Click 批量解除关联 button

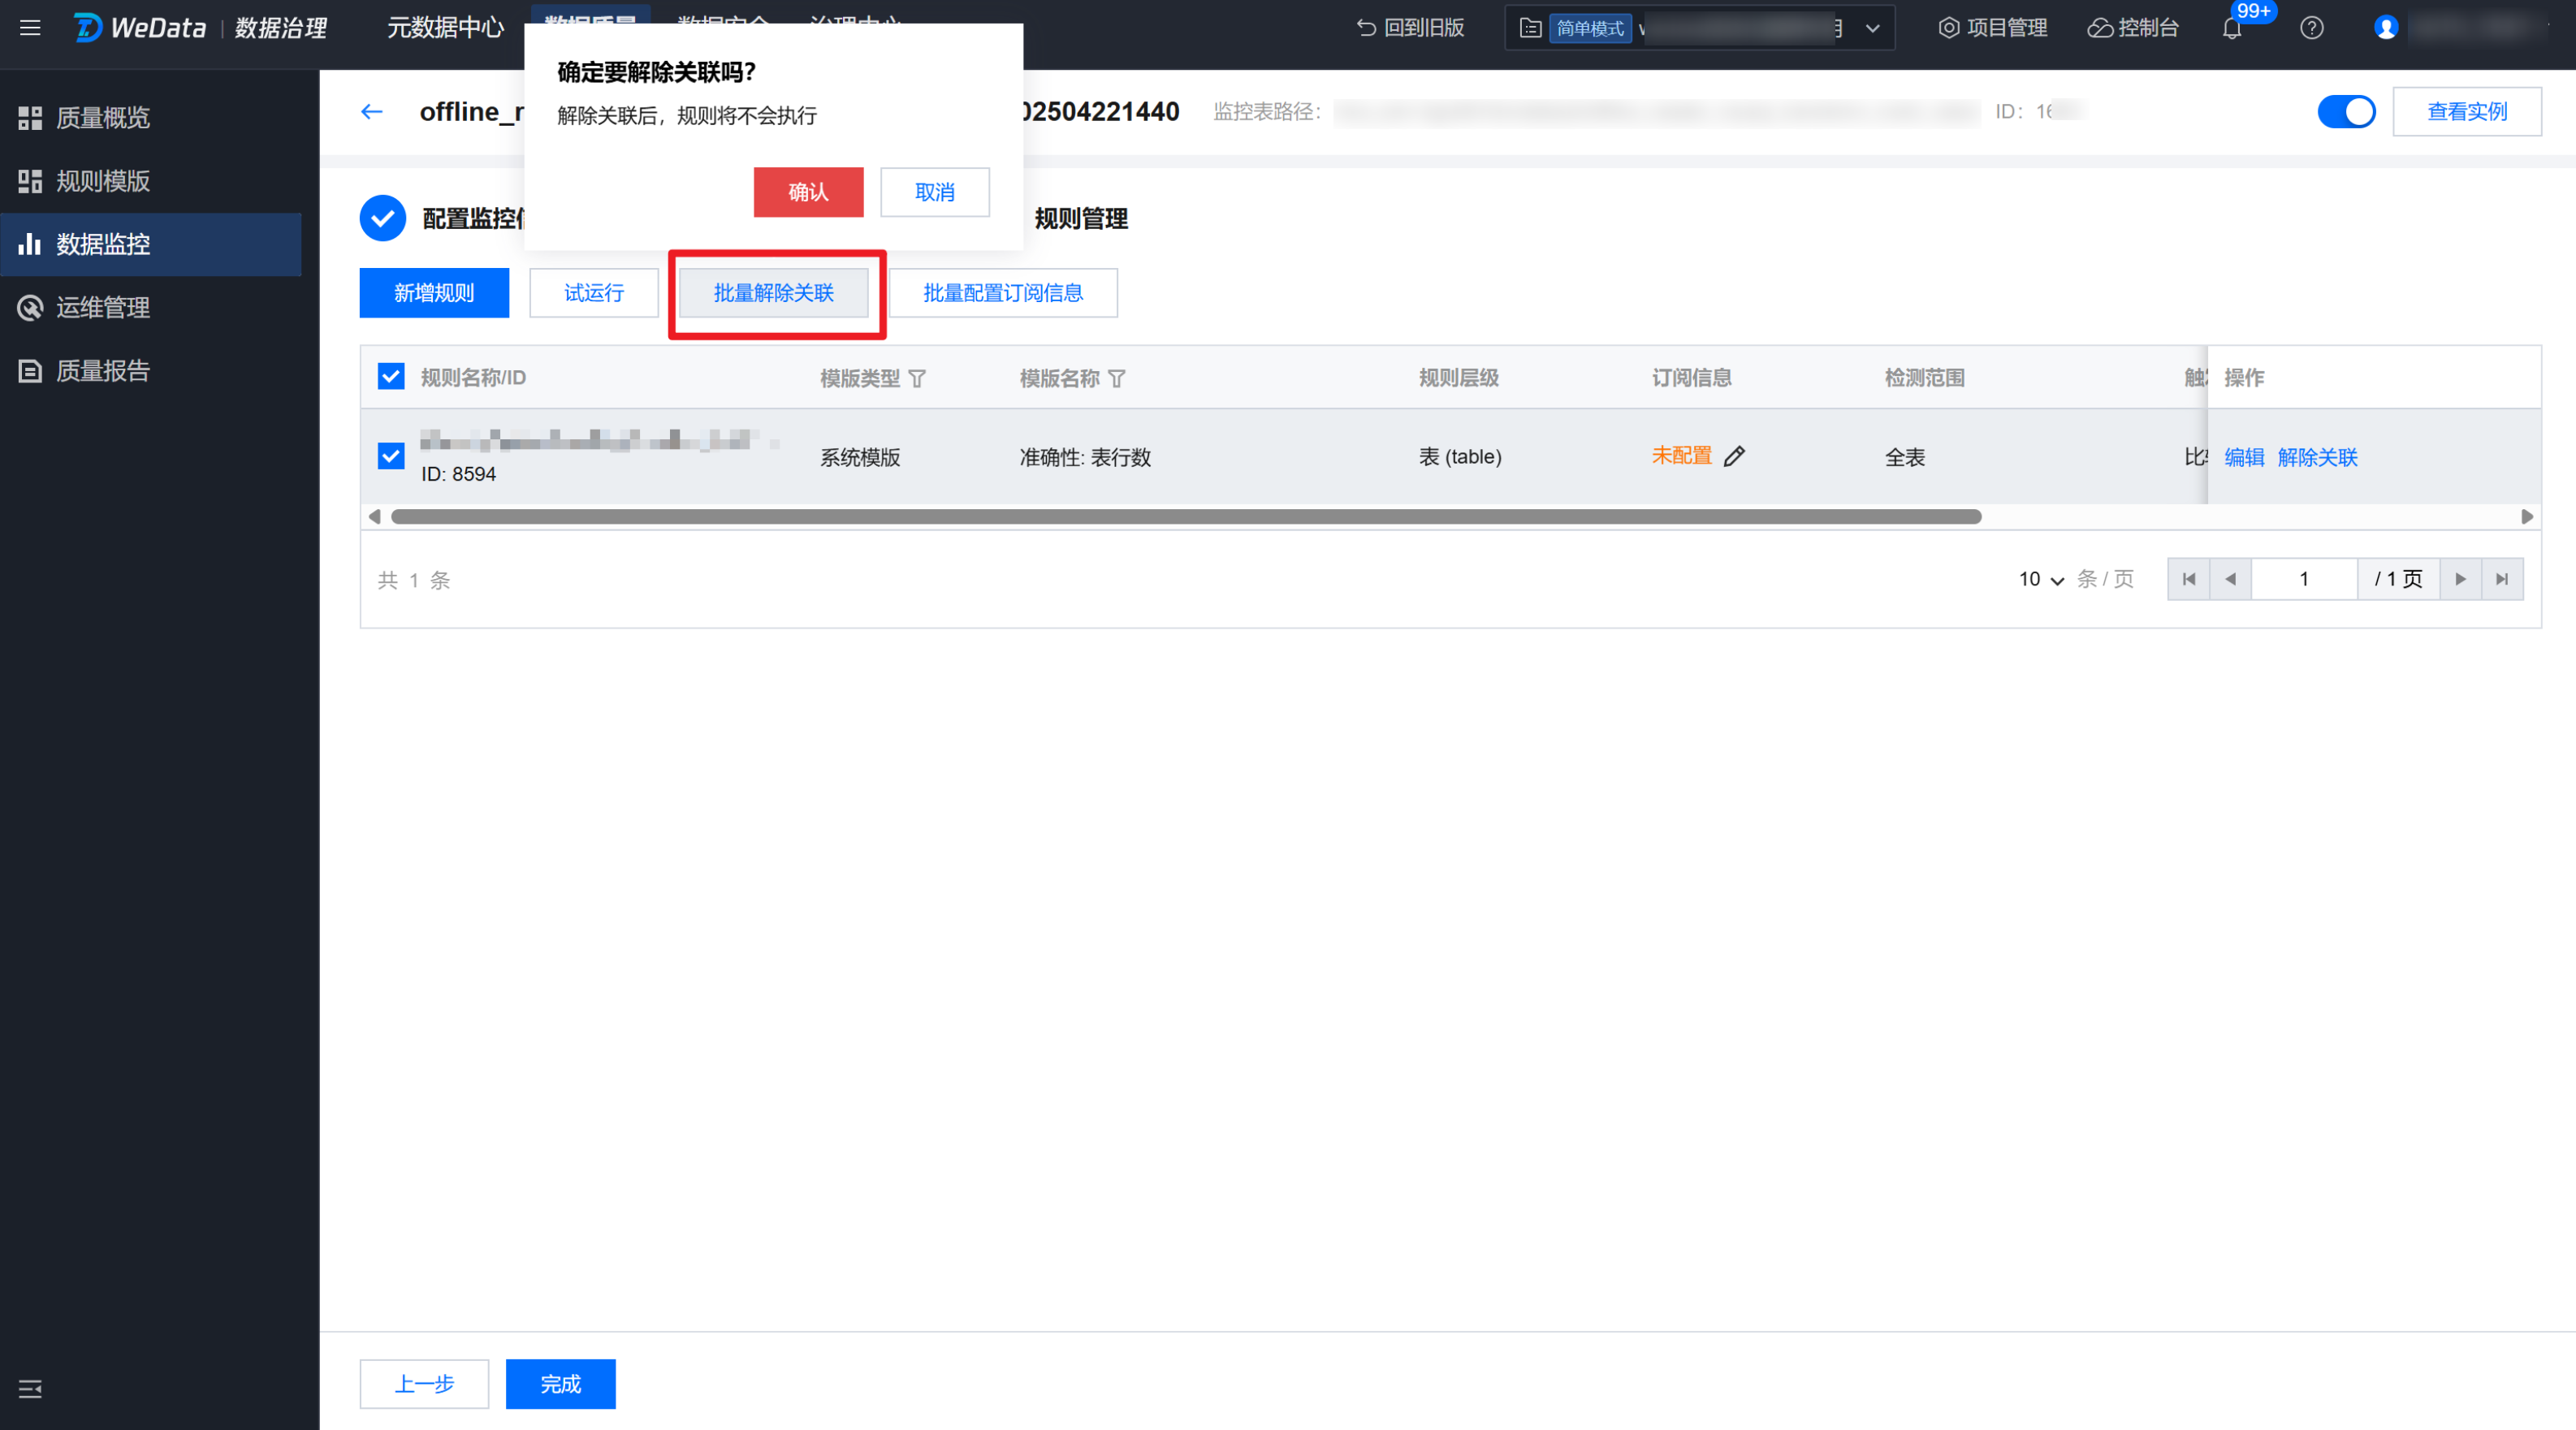(774, 293)
